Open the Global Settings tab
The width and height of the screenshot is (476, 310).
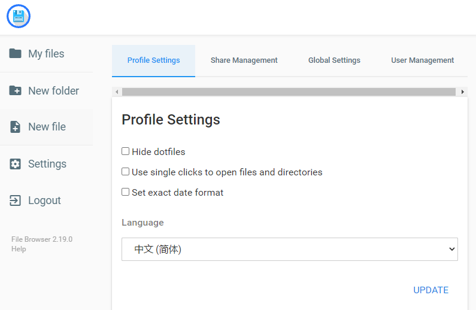(x=334, y=60)
